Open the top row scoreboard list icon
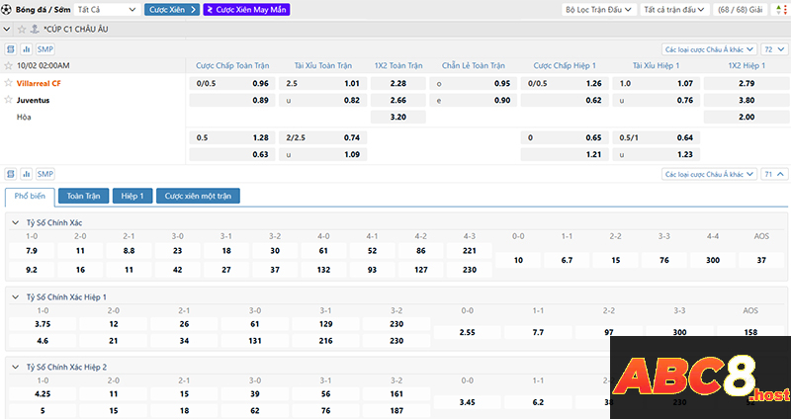The height and width of the screenshot is (419, 791). click(11, 48)
